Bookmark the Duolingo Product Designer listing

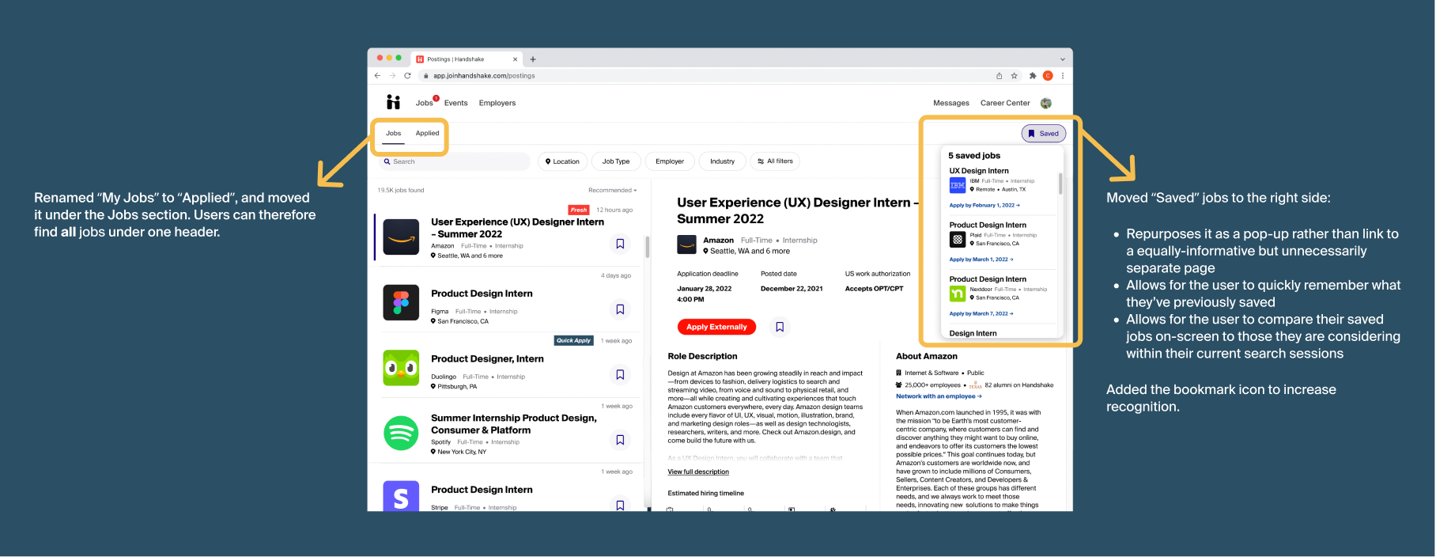620,374
